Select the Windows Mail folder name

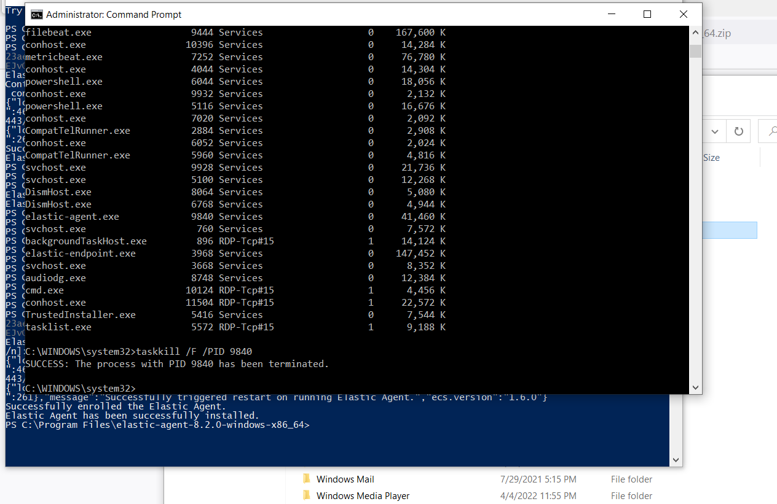click(x=345, y=479)
